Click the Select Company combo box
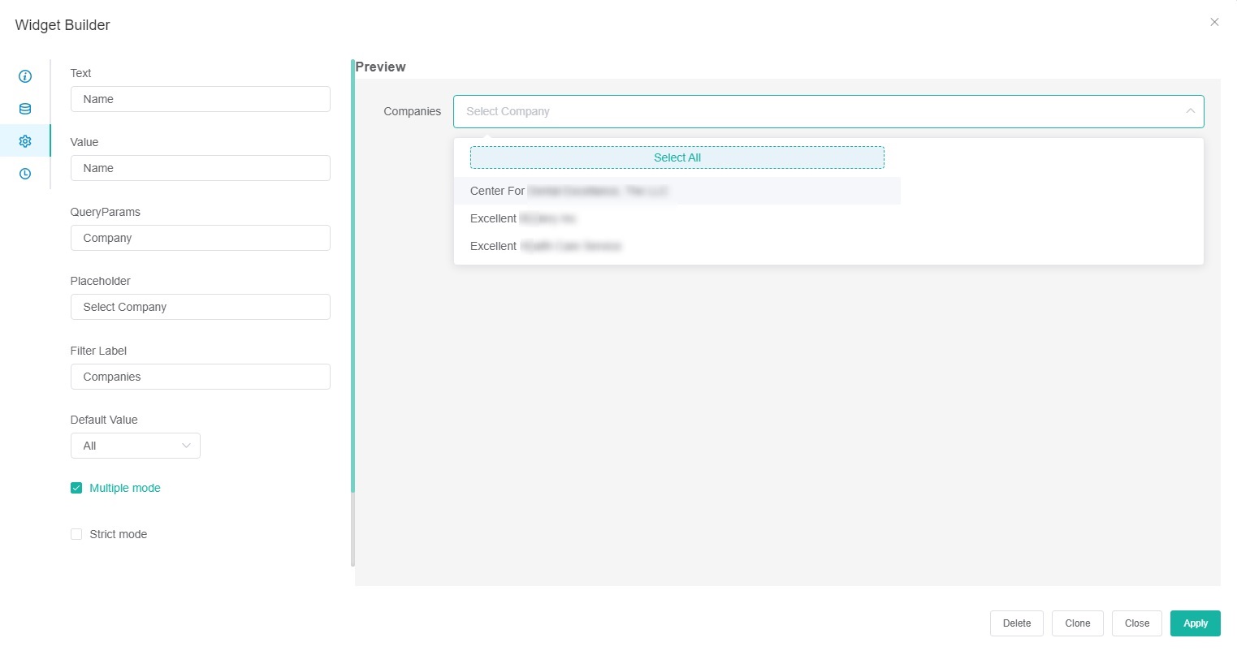This screenshot has width=1237, height=651. [812, 111]
